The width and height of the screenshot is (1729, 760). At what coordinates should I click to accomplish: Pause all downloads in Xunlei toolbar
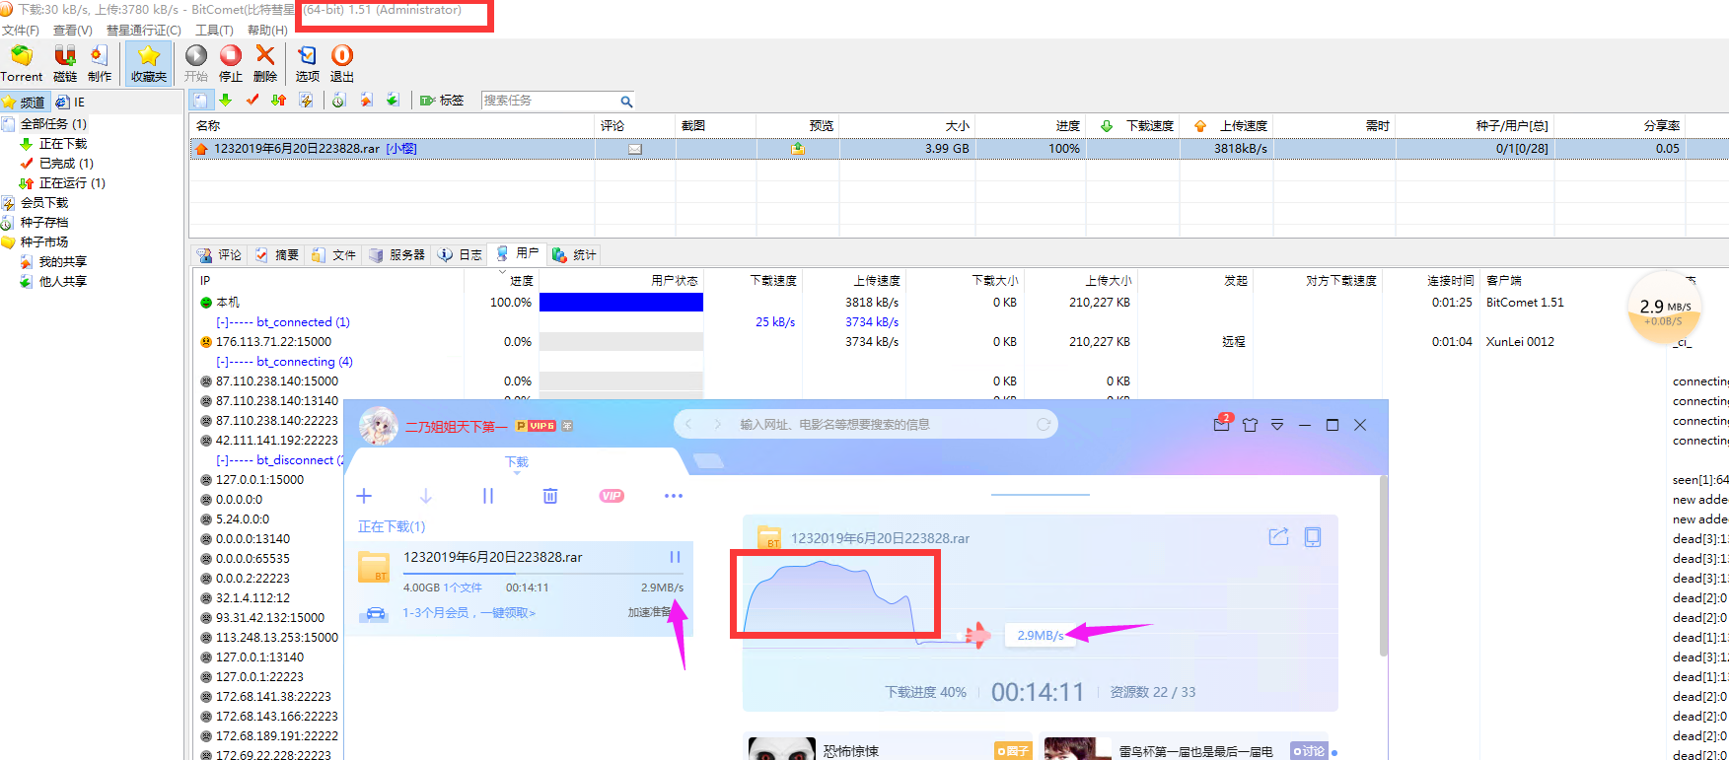(x=487, y=496)
